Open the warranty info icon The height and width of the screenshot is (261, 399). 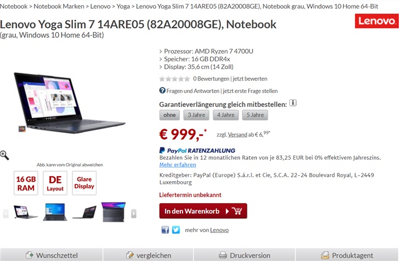[x=293, y=103]
